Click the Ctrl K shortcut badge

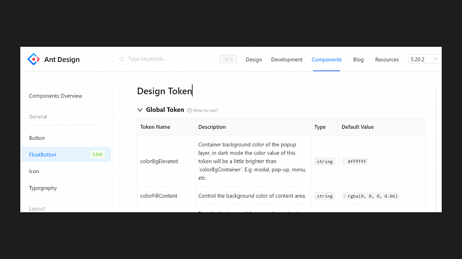(x=228, y=60)
